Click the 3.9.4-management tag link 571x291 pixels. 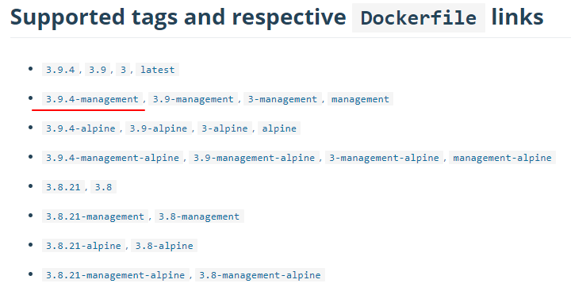(x=92, y=99)
